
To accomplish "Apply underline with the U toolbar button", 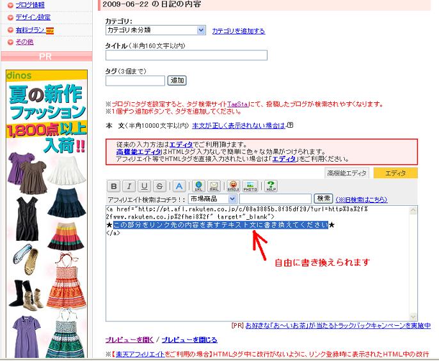I will pos(144,186).
